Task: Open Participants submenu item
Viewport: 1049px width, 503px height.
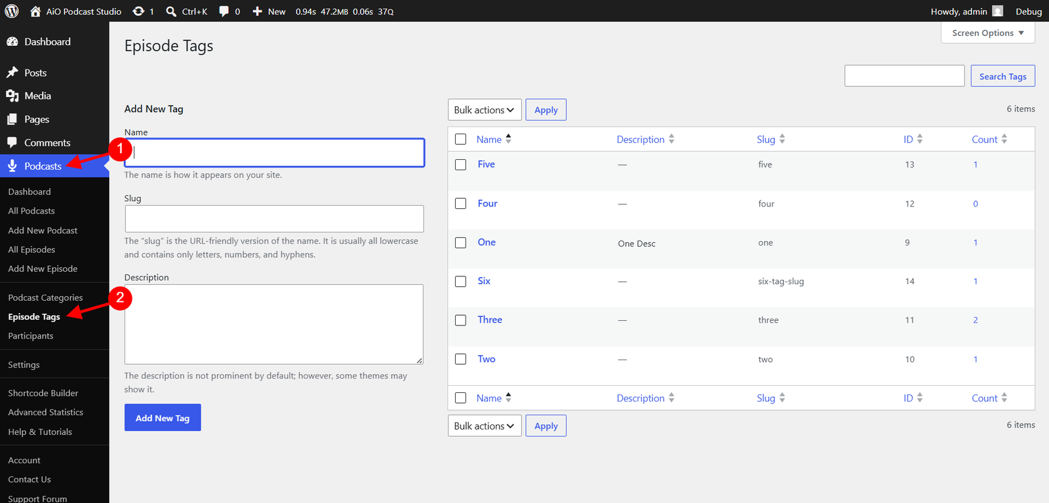Action: click(x=31, y=336)
